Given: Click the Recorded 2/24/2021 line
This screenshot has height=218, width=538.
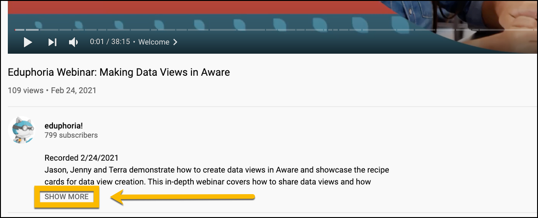Looking at the screenshot, I should pos(81,158).
